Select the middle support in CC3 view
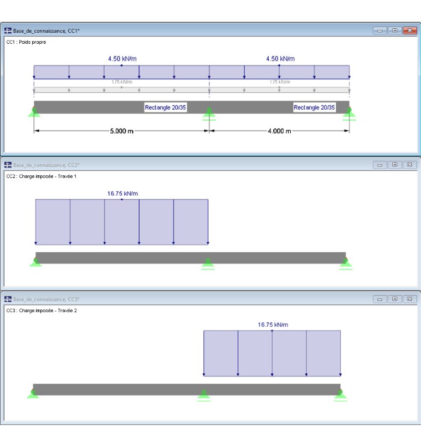The height and width of the screenshot is (447, 421). [204, 395]
